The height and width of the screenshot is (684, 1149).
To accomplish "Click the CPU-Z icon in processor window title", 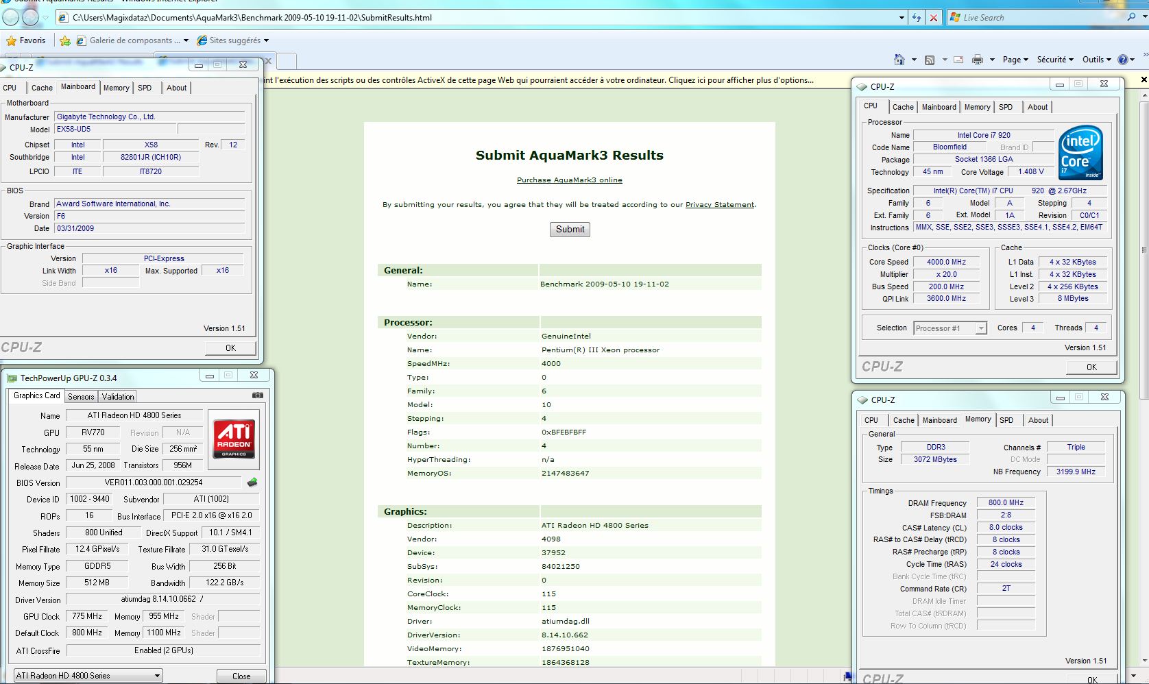I will tap(862, 87).
